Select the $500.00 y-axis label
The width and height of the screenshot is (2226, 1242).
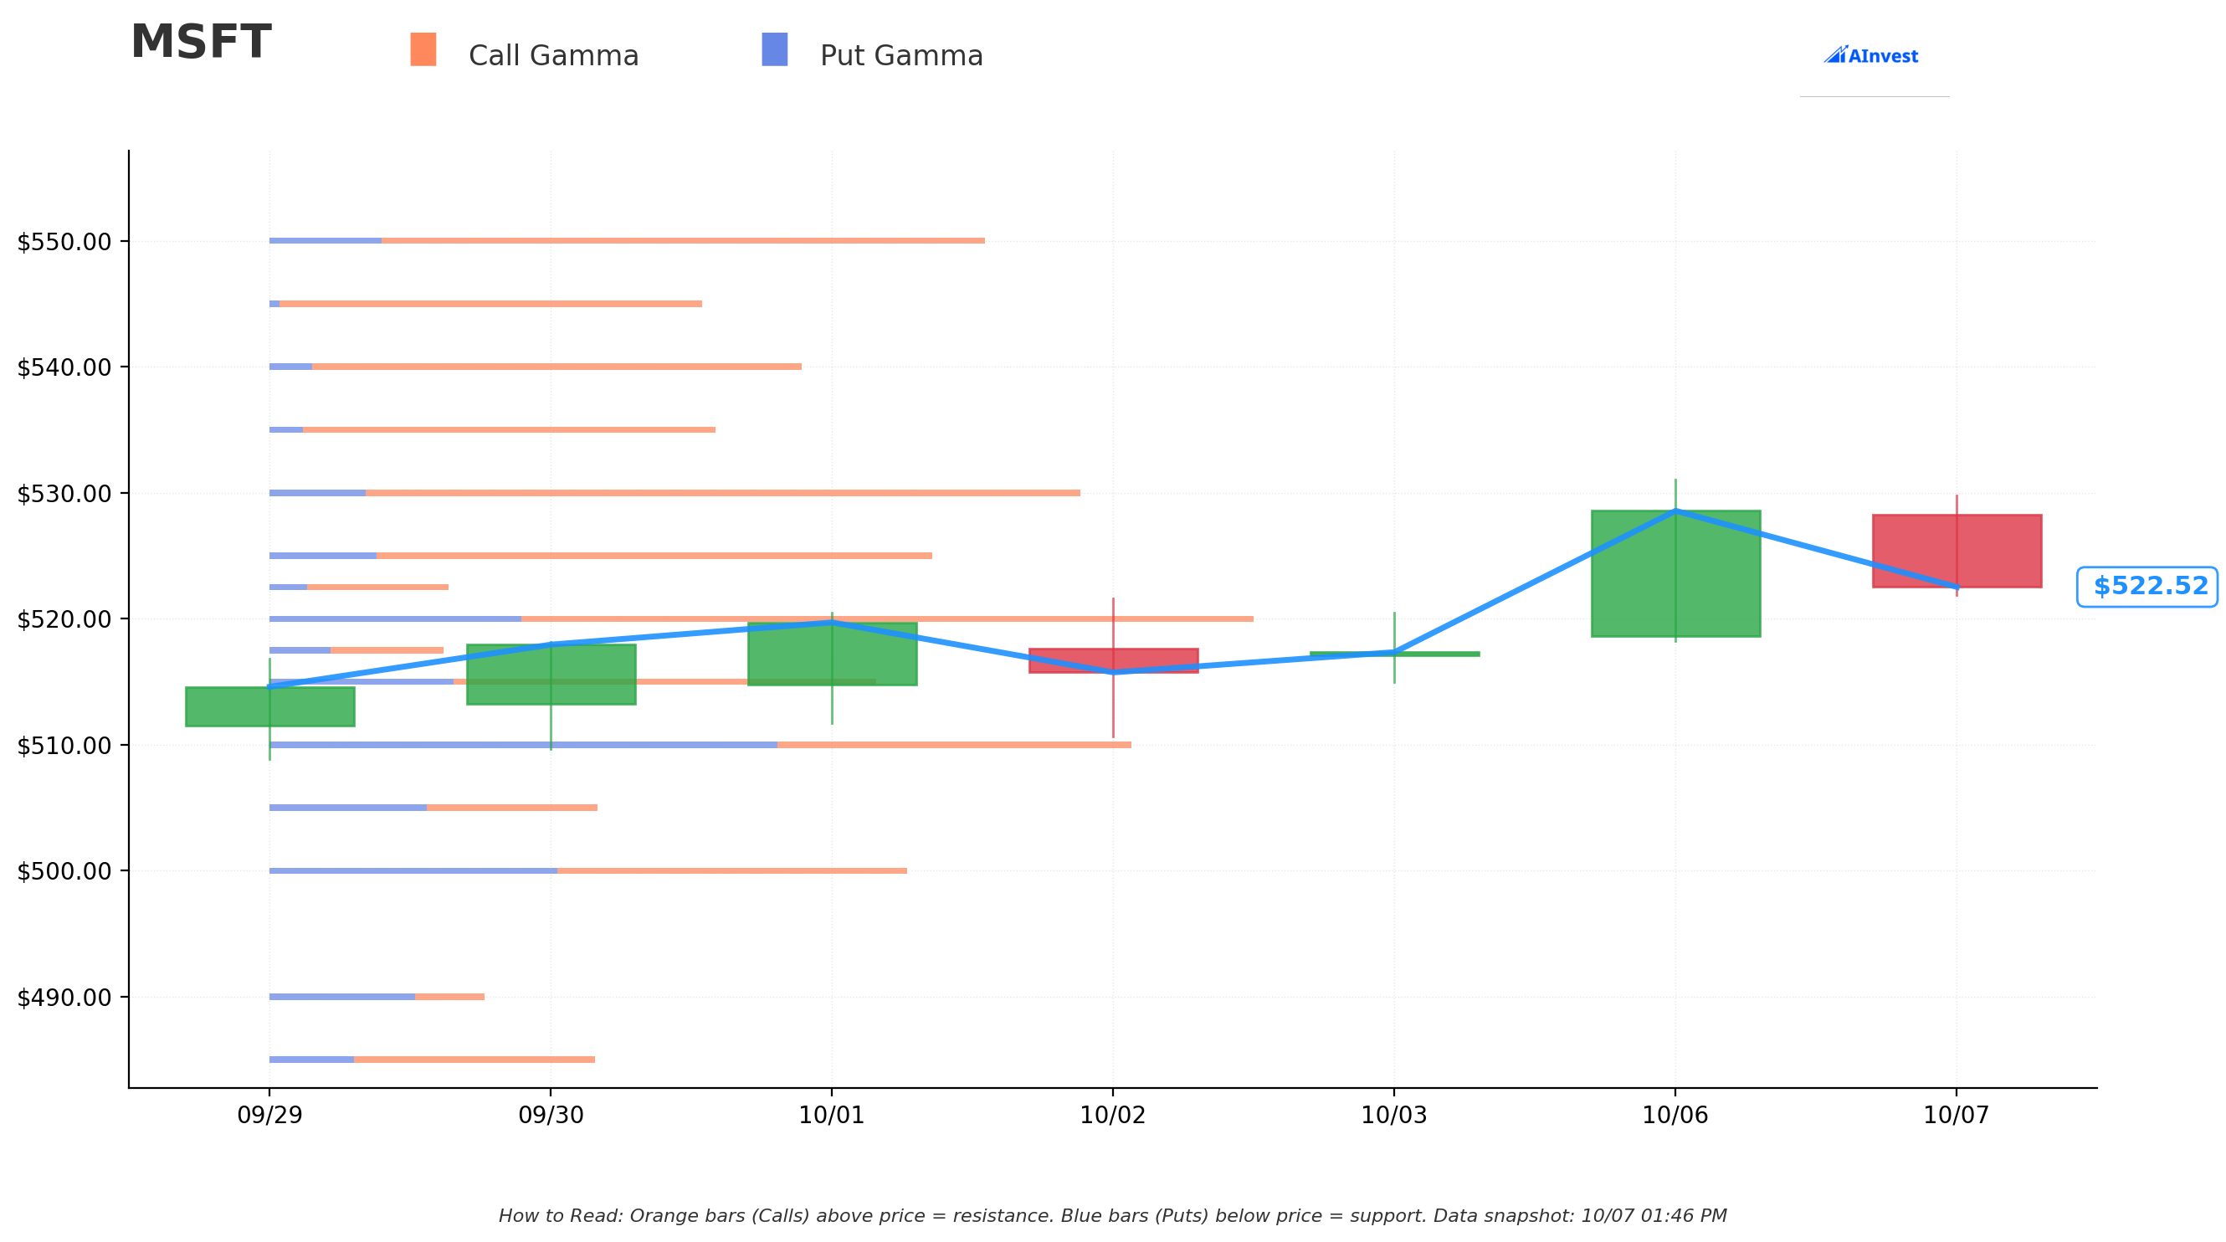coord(64,871)
